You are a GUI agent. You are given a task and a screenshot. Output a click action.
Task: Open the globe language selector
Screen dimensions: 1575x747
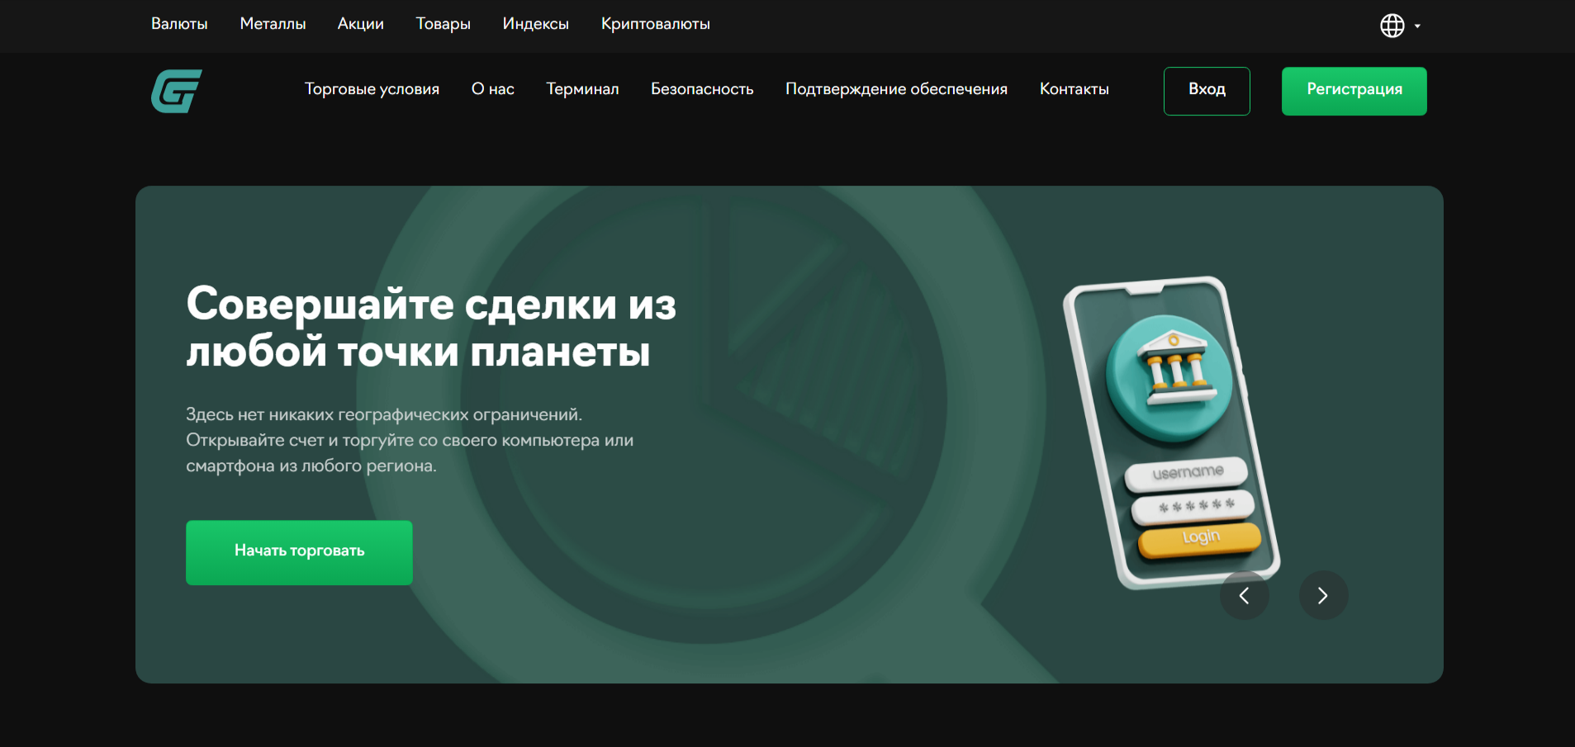1392,26
